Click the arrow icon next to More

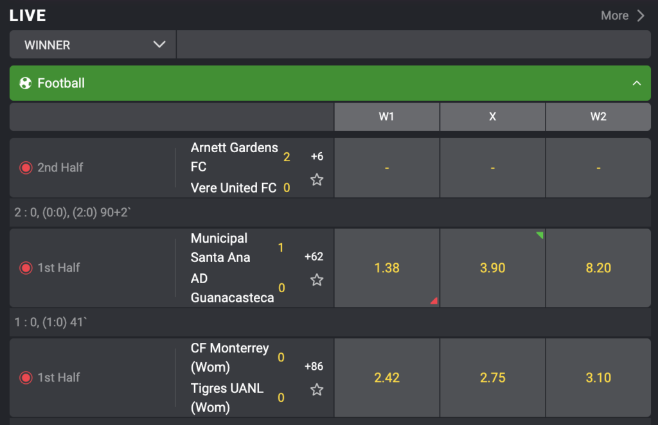click(x=641, y=15)
